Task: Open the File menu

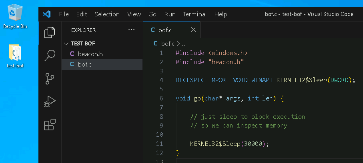Action: 64,14
